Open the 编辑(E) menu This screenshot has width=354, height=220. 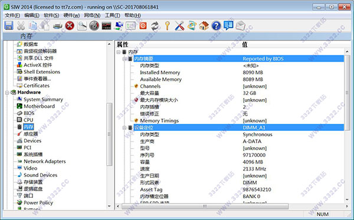coord(32,15)
